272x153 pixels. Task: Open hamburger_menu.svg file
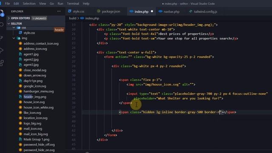click(39, 91)
